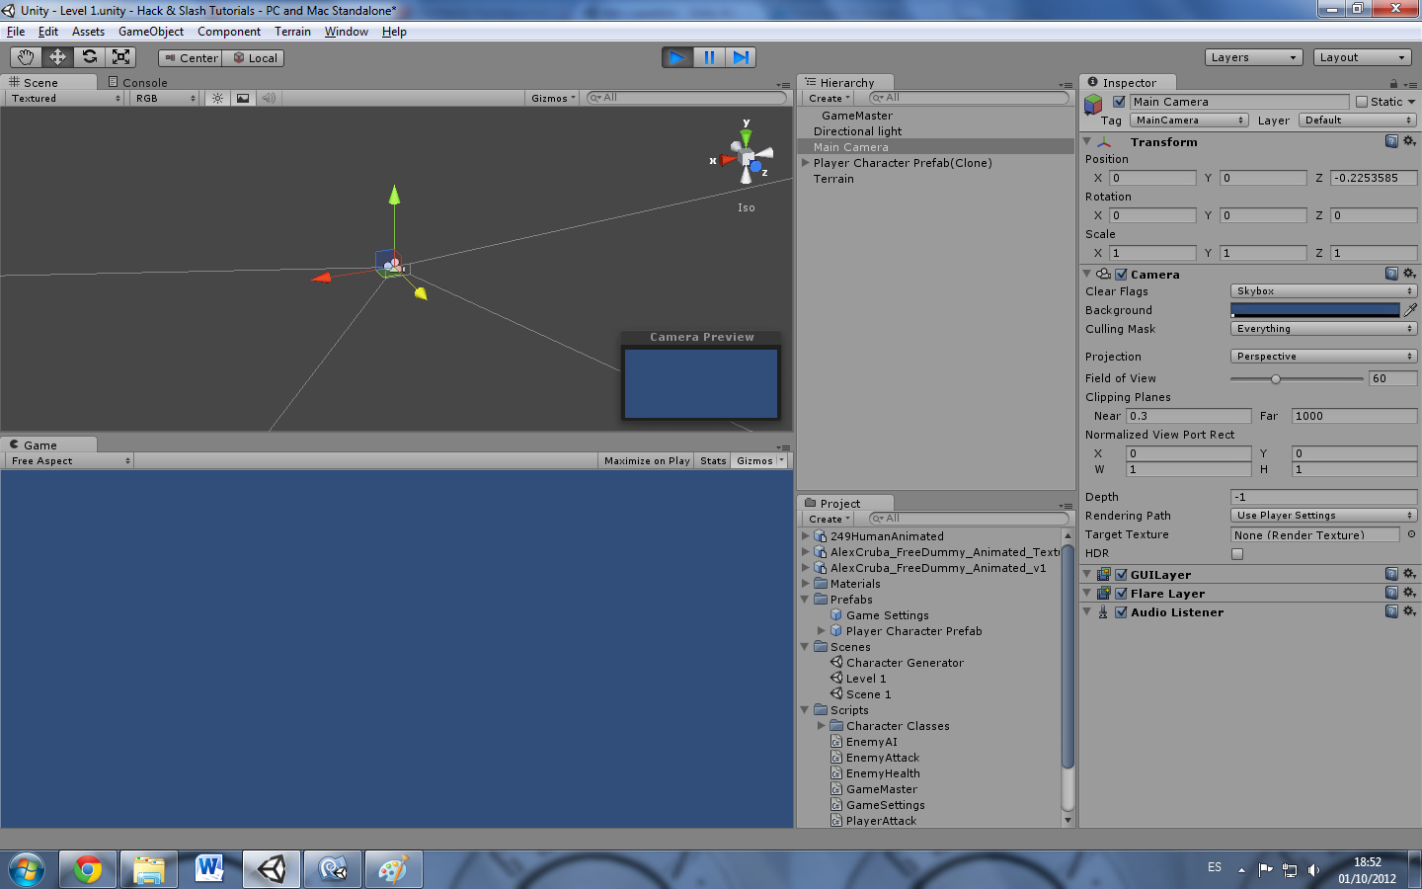Disable the Audio Listener checkbox
The height and width of the screenshot is (889, 1422).
tap(1121, 612)
